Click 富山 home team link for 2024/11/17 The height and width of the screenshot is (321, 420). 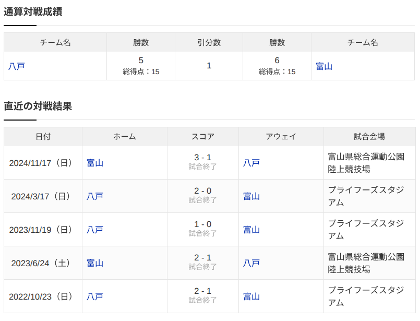[95, 163]
